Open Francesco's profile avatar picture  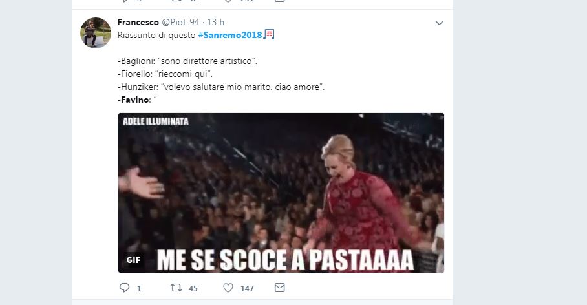pyautogui.click(x=96, y=33)
